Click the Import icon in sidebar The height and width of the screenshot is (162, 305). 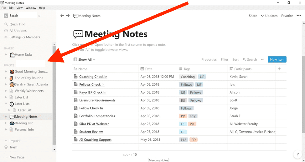point(6,141)
